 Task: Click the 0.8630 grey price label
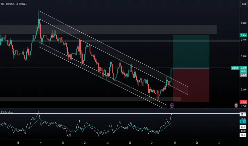pyautogui.click(x=243, y=75)
